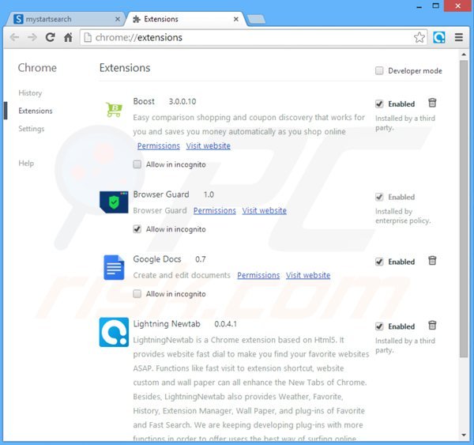
Task: Click the vertical scrollbar thumb
Action: click(464, 209)
